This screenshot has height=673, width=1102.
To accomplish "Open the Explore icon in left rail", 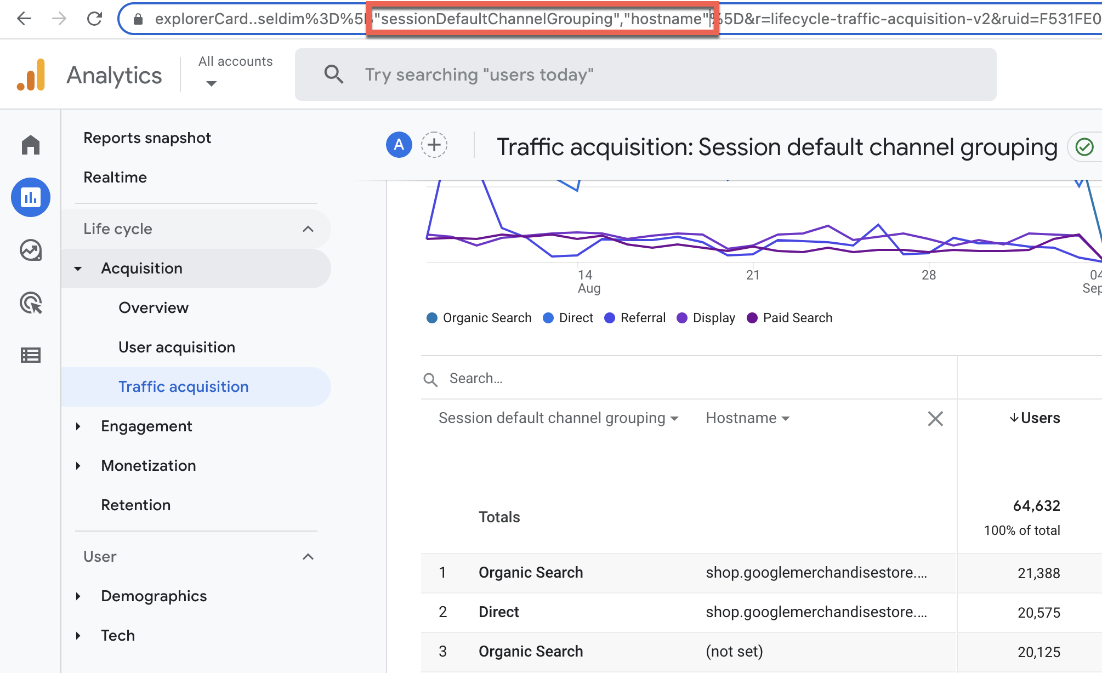I will click(31, 250).
